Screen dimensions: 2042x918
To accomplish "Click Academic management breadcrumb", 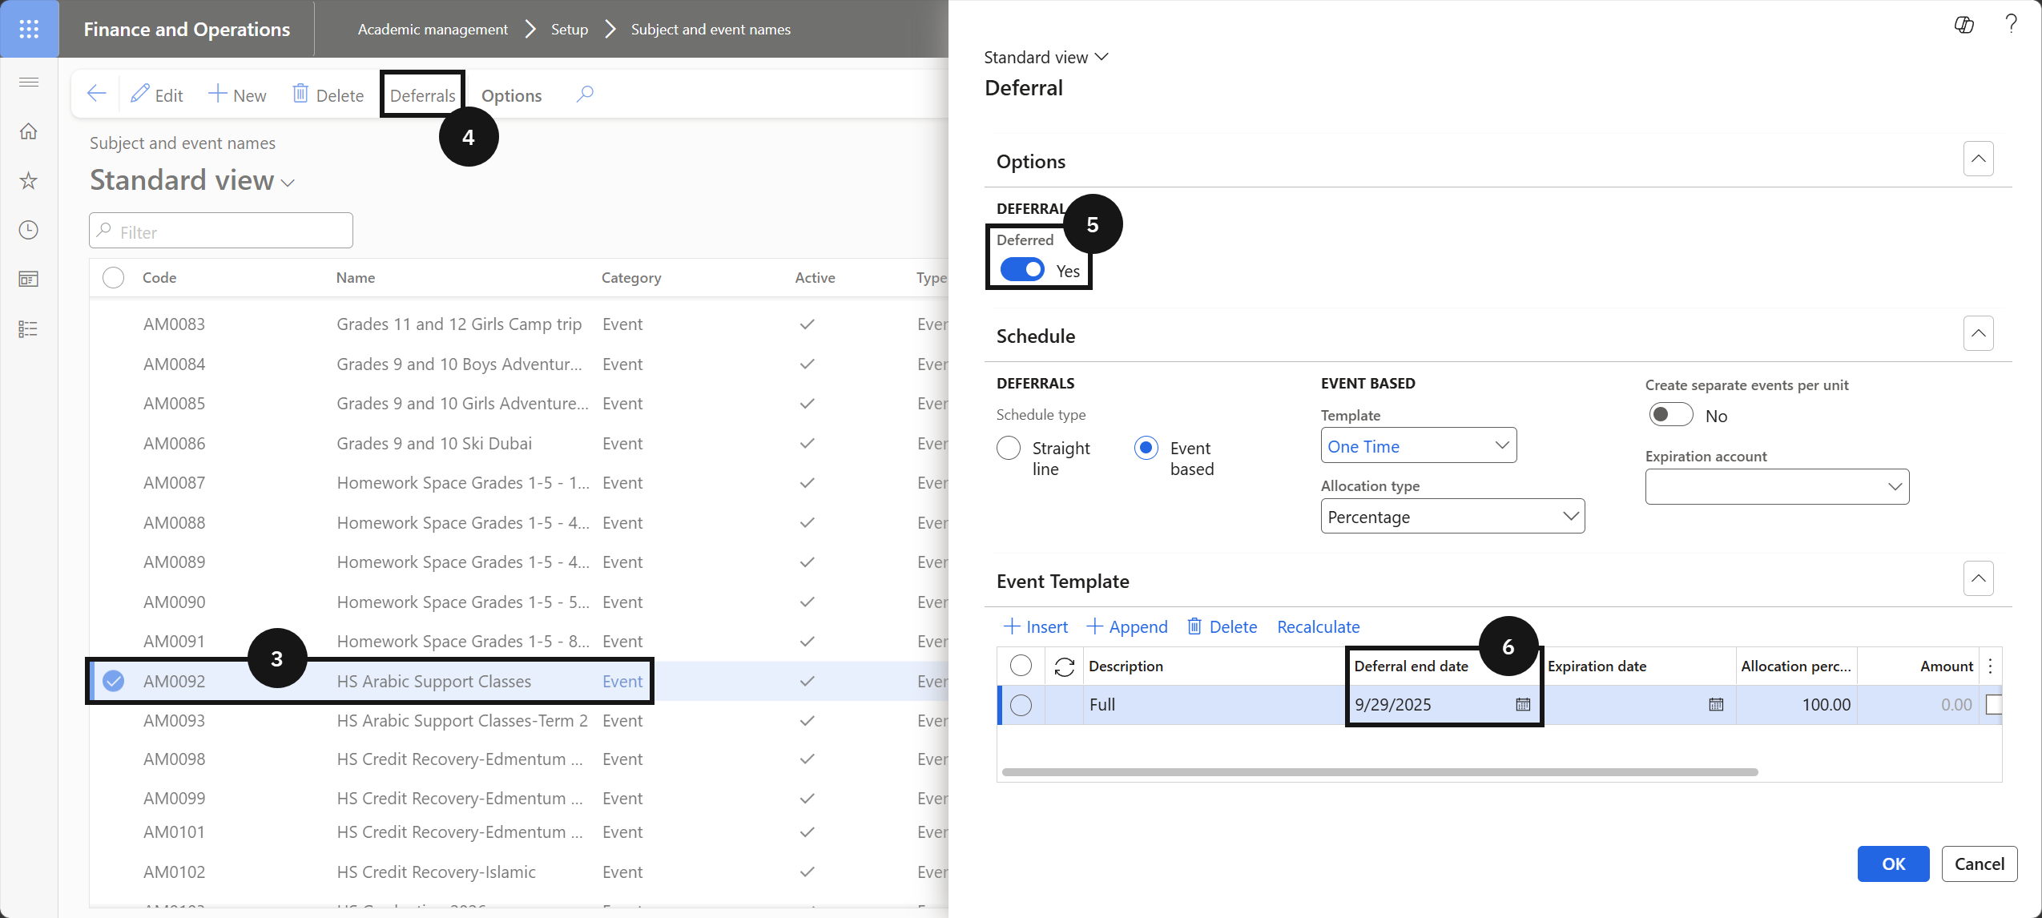I will [x=433, y=29].
